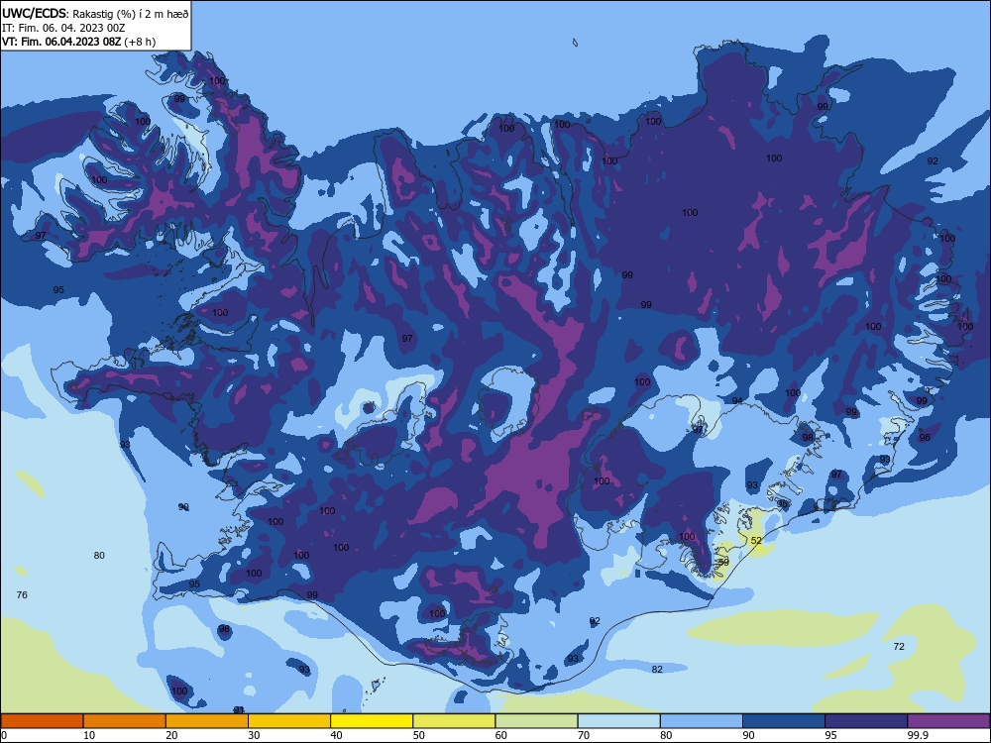Image resolution: width=991 pixels, height=743 pixels.
Task: Click the very light blue 70–80 legend swatch
Action: tap(618, 721)
